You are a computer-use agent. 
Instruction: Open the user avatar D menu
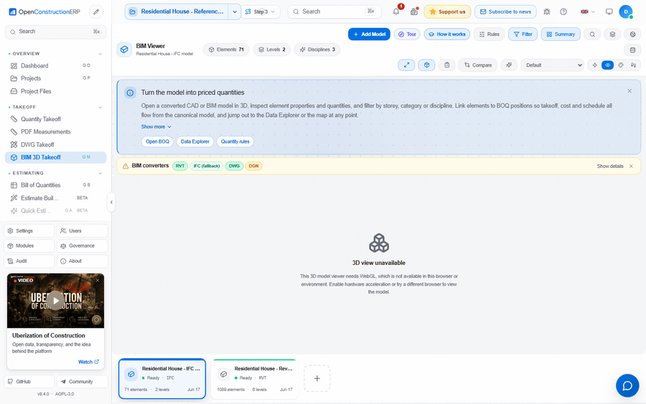[x=626, y=11]
